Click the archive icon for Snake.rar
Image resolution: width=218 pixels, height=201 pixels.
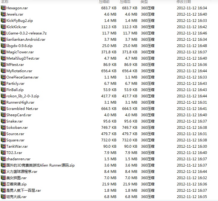click(3, 121)
